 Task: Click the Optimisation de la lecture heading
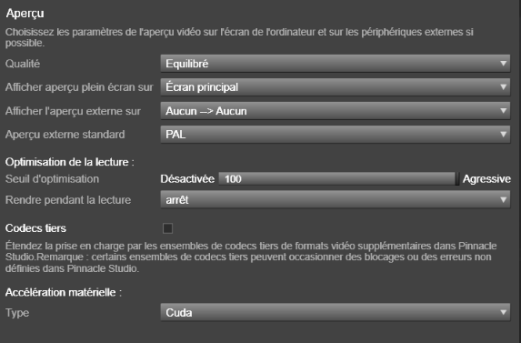click(x=69, y=162)
